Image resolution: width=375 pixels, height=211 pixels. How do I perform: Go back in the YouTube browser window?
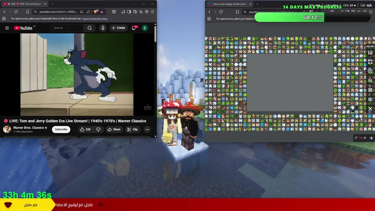click(4, 12)
